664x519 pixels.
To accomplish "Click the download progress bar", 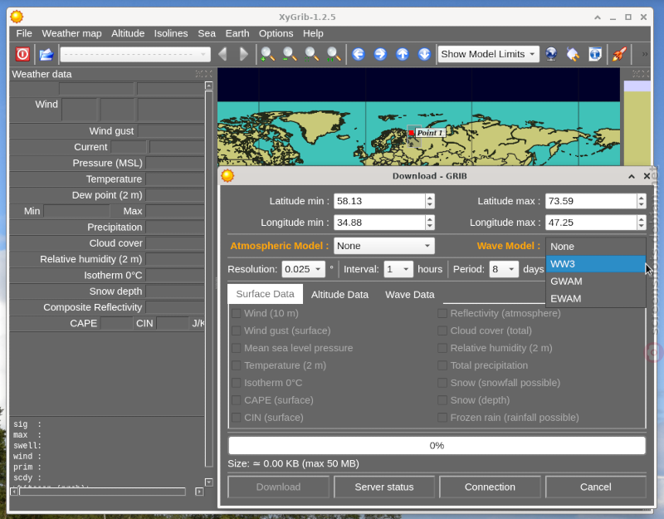I will click(x=437, y=446).
